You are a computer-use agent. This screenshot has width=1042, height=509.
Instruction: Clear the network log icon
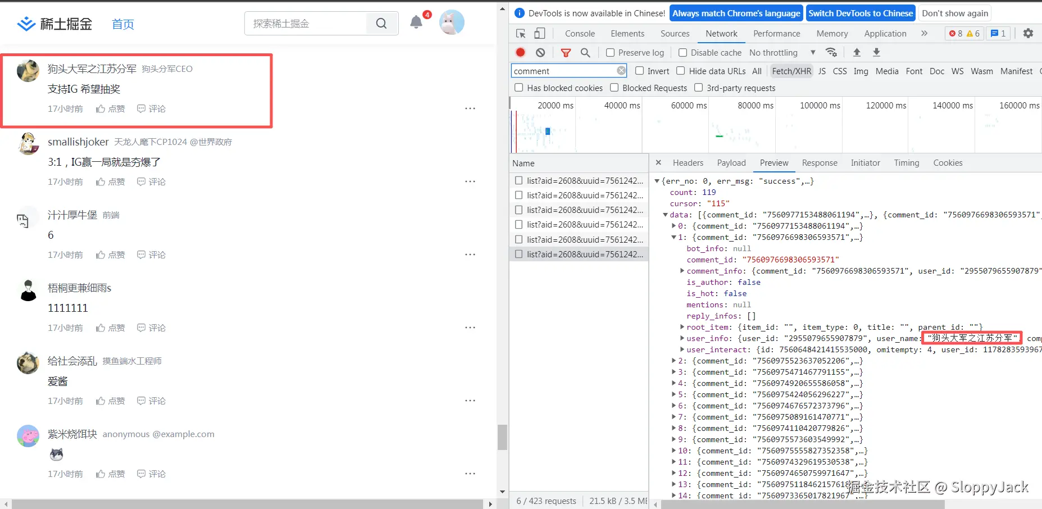[x=540, y=52]
